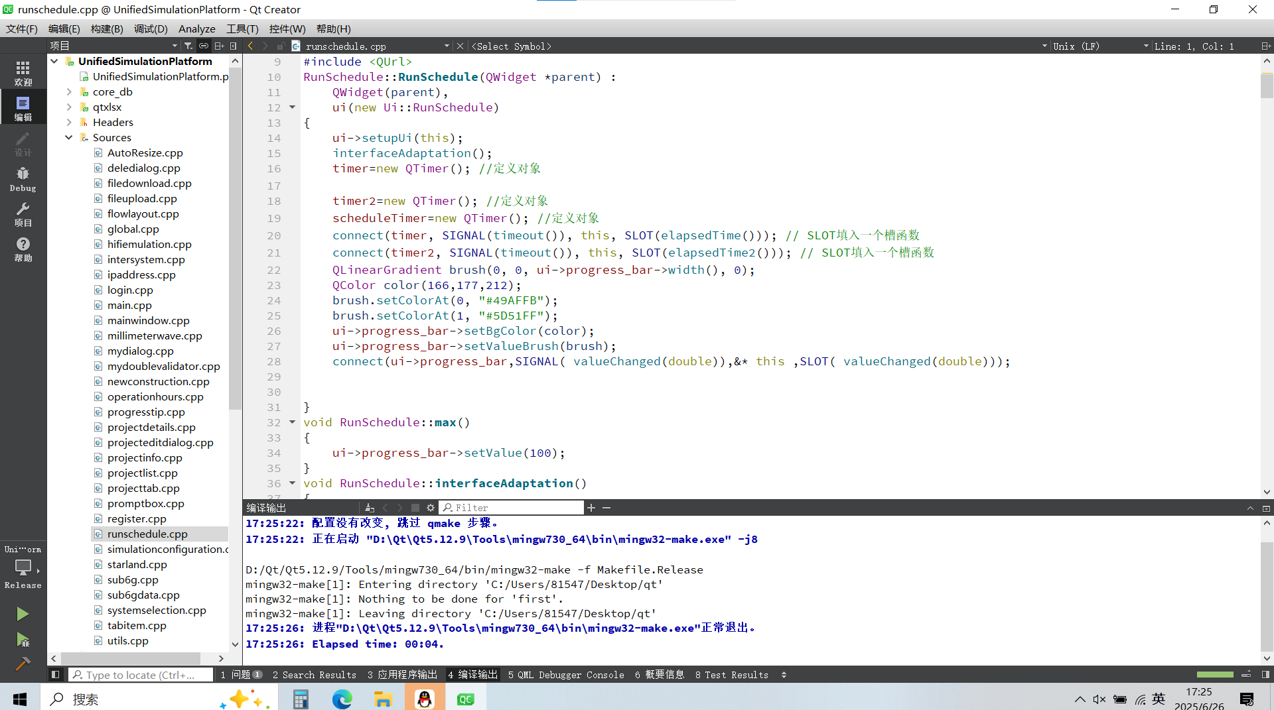The width and height of the screenshot is (1274, 710).
Task: Open the 帮助(H) help menu
Action: [334, 29]
